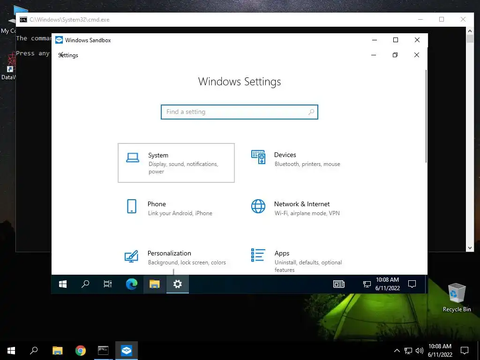Minimize the inner Settings window
The height and width of the screenshot is (360, 480).
[x=374, y=55]
